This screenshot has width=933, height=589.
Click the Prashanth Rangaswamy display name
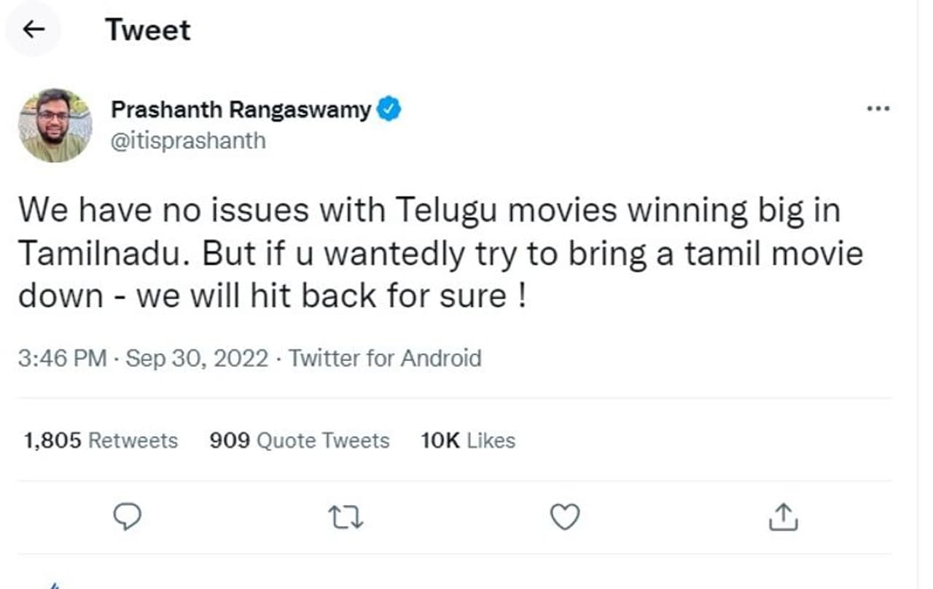click(241, 110)
